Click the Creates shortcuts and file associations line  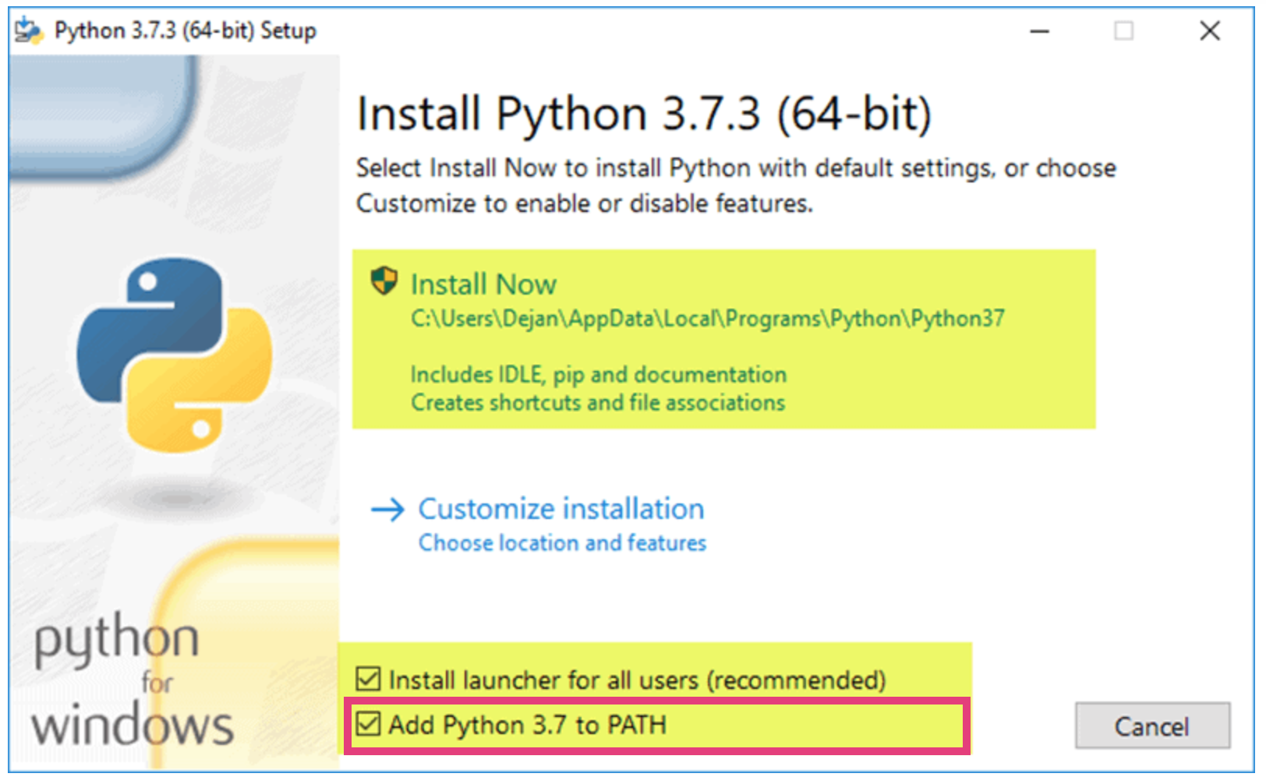coord(597,403)
